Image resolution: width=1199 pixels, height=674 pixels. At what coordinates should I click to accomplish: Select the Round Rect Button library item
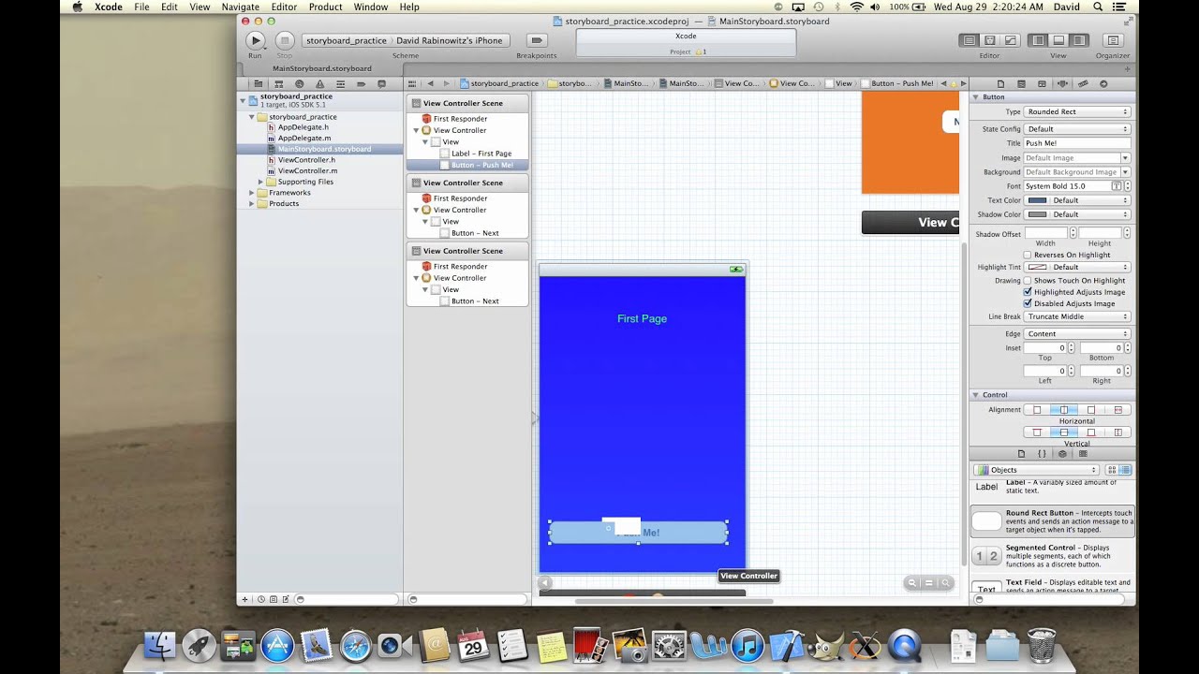1053,520
